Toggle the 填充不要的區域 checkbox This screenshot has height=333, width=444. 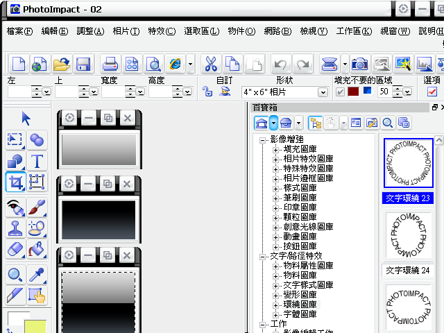coord(340,92)
